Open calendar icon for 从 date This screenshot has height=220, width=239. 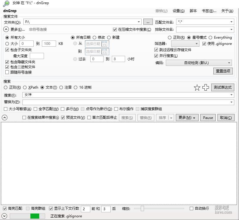104,44
